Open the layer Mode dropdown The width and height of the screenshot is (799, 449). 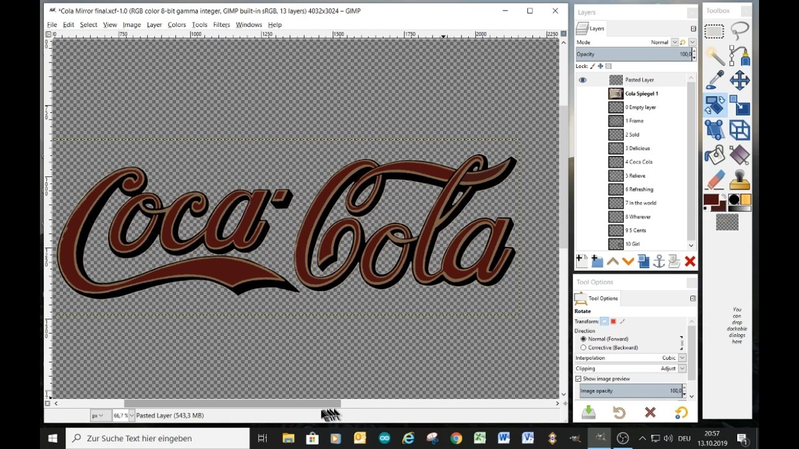click(x=674, y=42)
